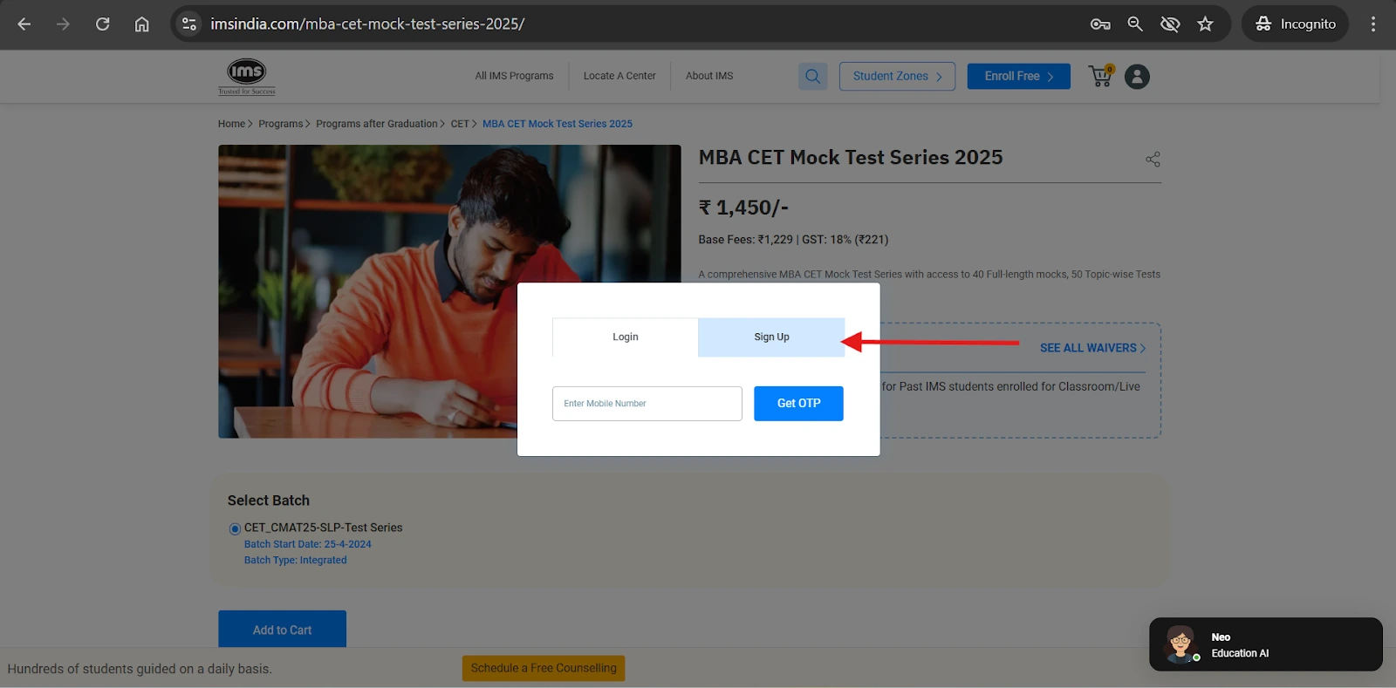Viewport: 1396px width, 688px height.
Task: Focus the Enter Mobile Number field
Action: pyautogui.click(x=647, y=404)
